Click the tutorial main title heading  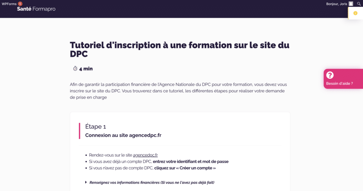(180, 49)
